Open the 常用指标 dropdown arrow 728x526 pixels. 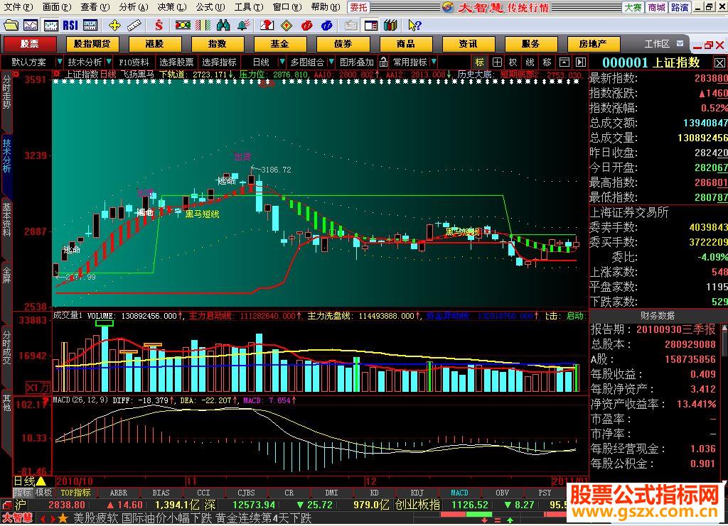point(434,62)
